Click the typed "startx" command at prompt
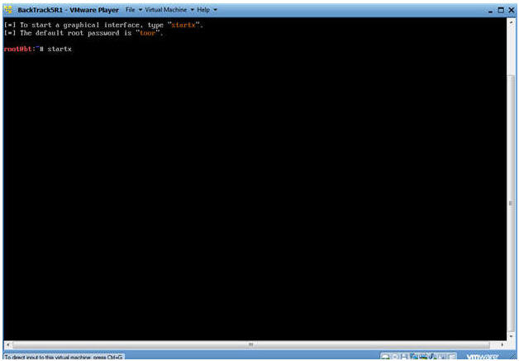 60,50
